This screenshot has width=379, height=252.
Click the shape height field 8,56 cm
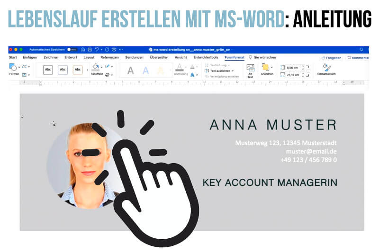(293, 68)
